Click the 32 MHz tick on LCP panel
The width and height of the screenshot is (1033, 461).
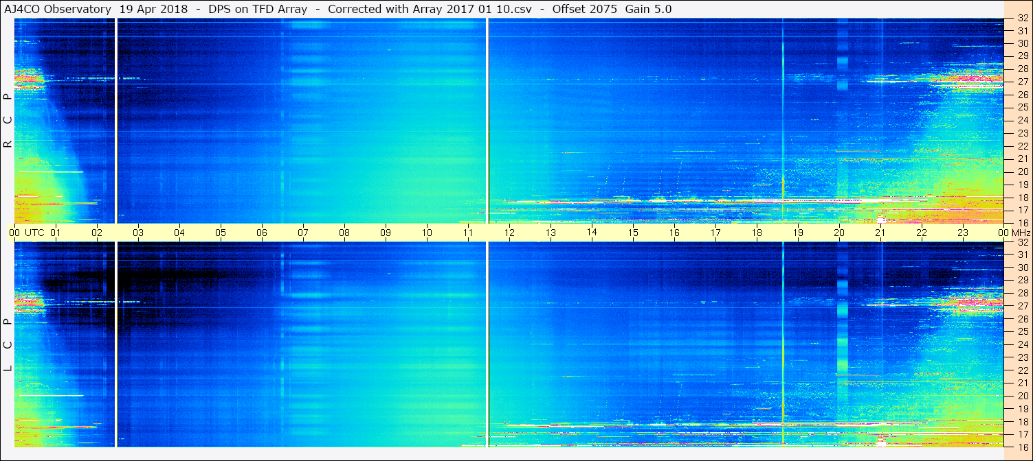tap(1022, 242)
